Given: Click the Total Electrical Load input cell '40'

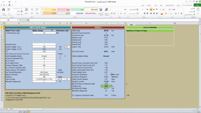Looking at the screenshot, I should [44, 33].
